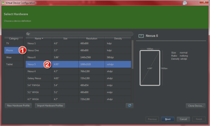Click the stacked windows icon in the title bar

click(185, 3)
